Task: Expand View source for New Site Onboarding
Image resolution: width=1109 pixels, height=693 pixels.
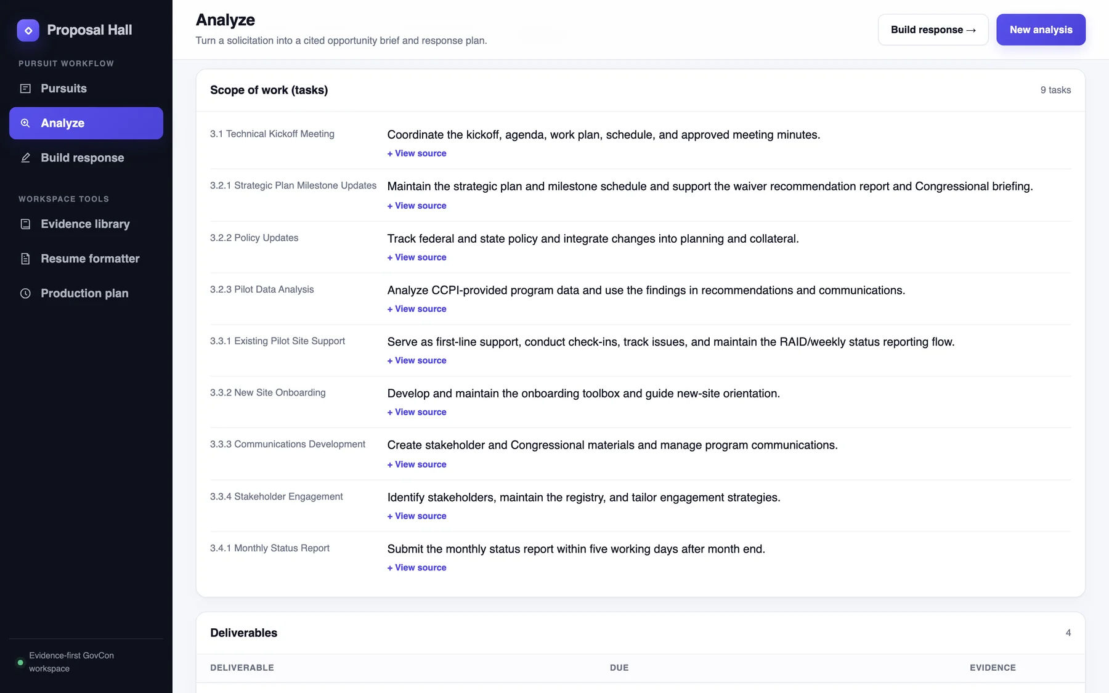Action: (416, 412)
